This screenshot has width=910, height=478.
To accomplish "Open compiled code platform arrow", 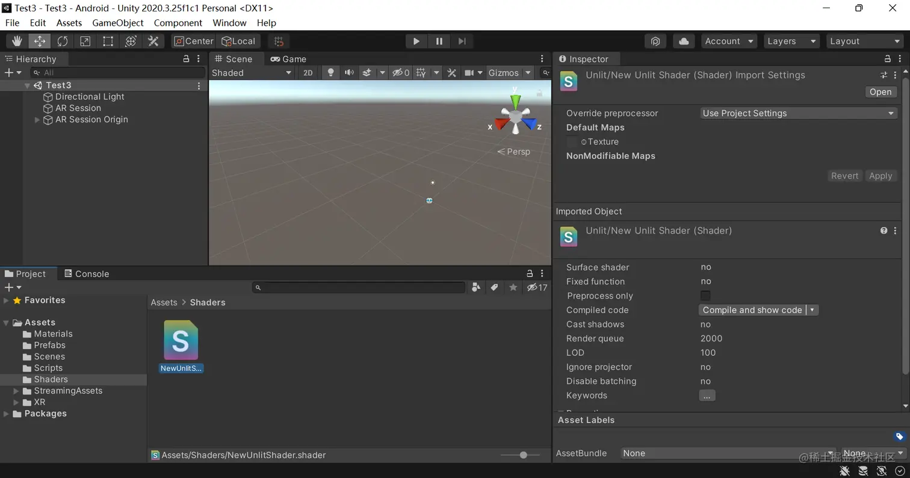I will [x=812, y=310].
